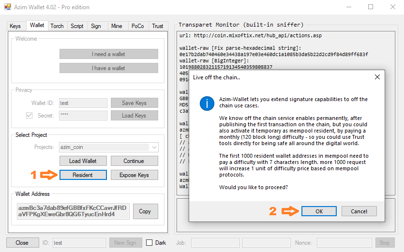
Task: Open the Script tab
Action: pyautogui.click(x=77, y=26)
